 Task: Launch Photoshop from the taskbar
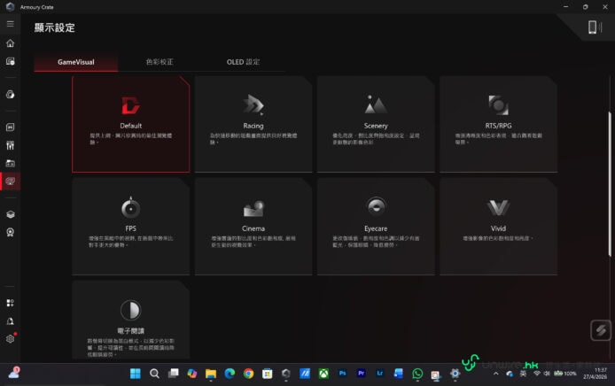tap(342, 374)
